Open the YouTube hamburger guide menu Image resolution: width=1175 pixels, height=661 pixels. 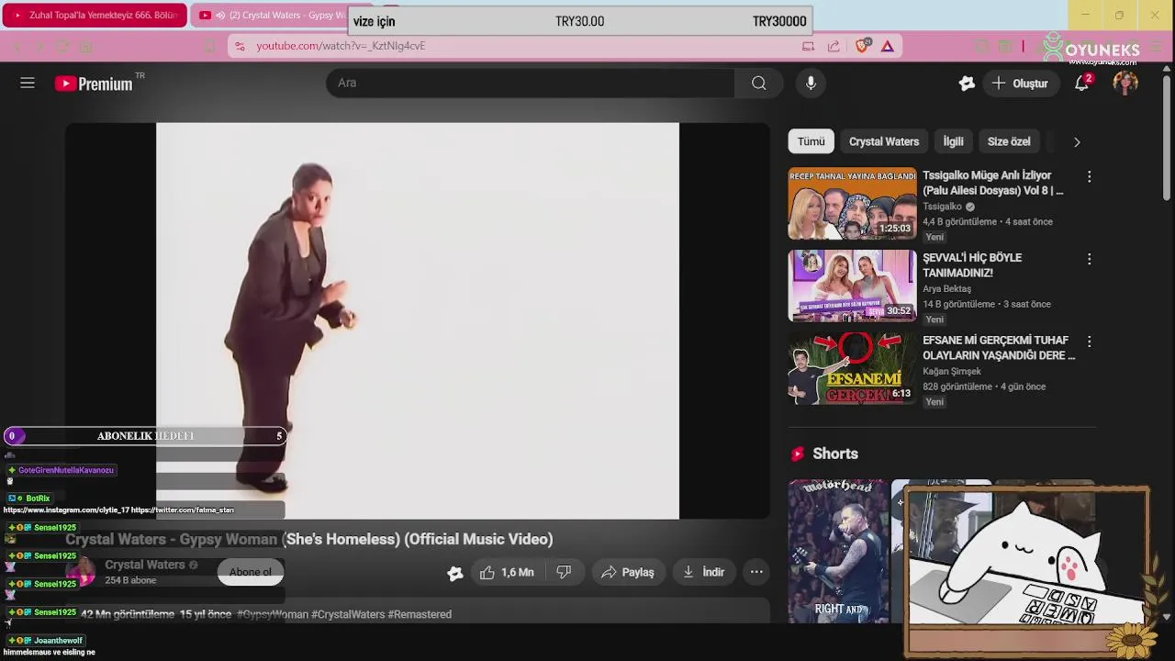tap(28, 83)
